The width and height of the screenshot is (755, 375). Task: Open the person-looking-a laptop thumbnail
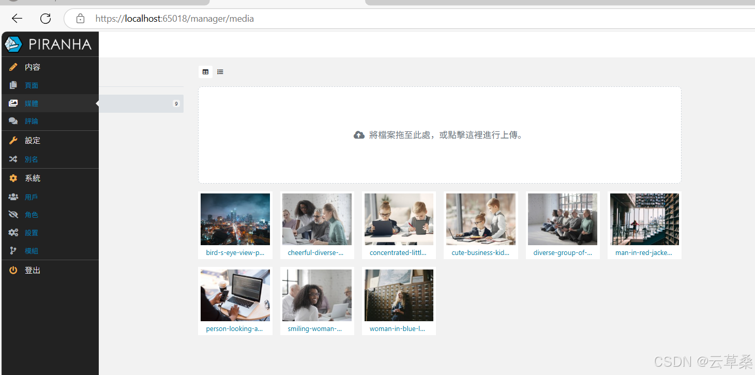[x=235, y=295]
